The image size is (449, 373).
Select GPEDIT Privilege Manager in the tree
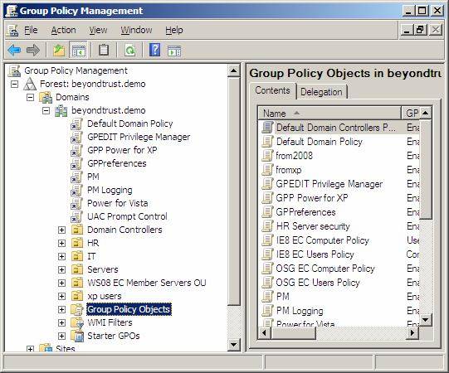139,137
